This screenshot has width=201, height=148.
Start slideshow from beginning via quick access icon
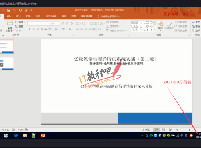click(x=26, y=10)
